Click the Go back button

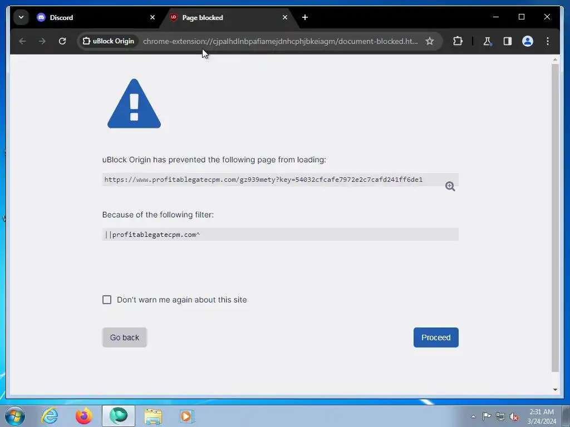pos(124,337)
